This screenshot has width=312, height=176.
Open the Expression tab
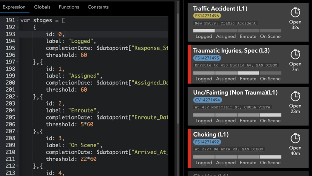coord(14,7)
